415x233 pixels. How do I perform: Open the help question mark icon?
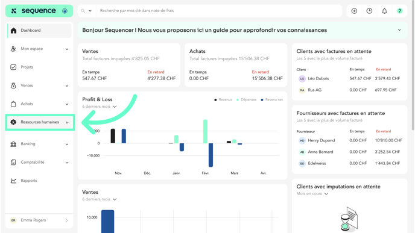(400, 11)
